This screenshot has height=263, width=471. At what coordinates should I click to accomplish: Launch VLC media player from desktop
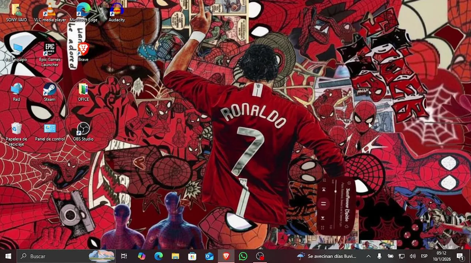(50, 13)
